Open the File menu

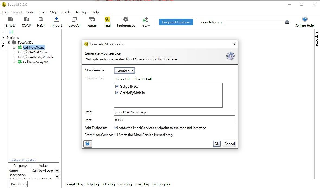coord(5,12)
